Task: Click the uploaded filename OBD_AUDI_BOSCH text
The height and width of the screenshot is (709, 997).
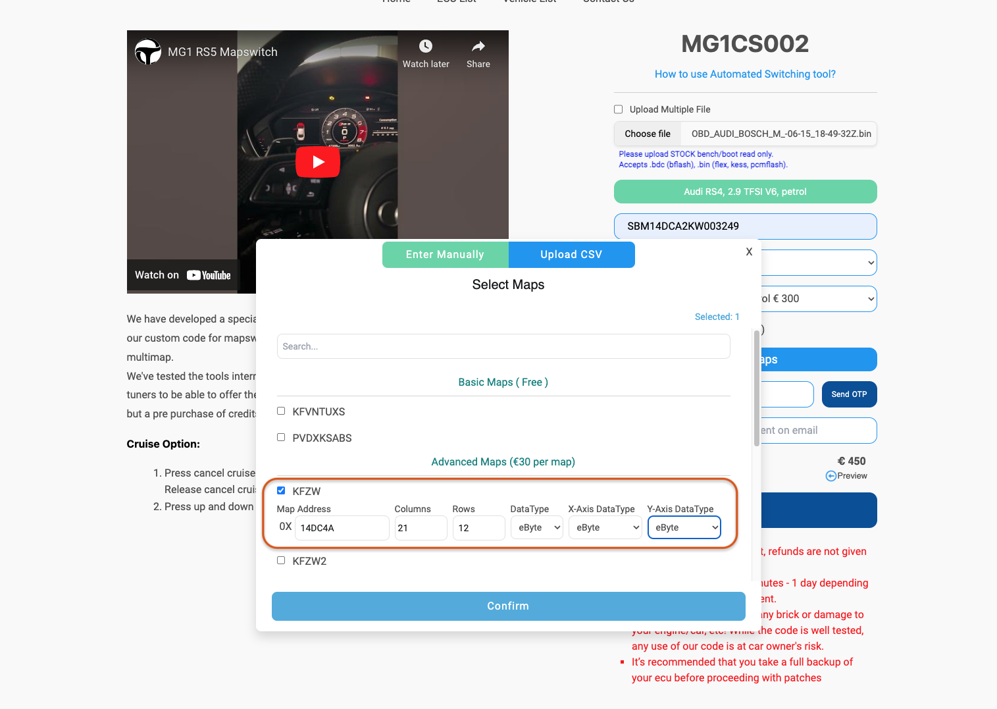Action: click(781, 134)
